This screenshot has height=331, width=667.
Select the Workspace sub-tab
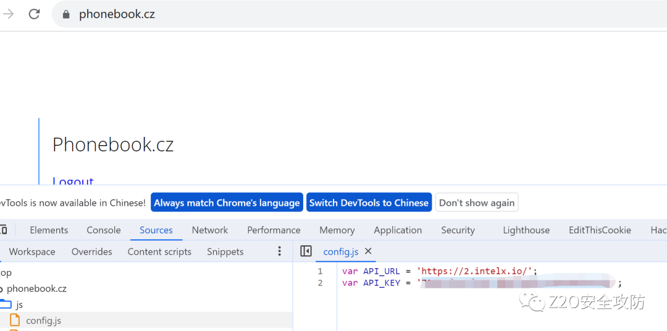32,251
